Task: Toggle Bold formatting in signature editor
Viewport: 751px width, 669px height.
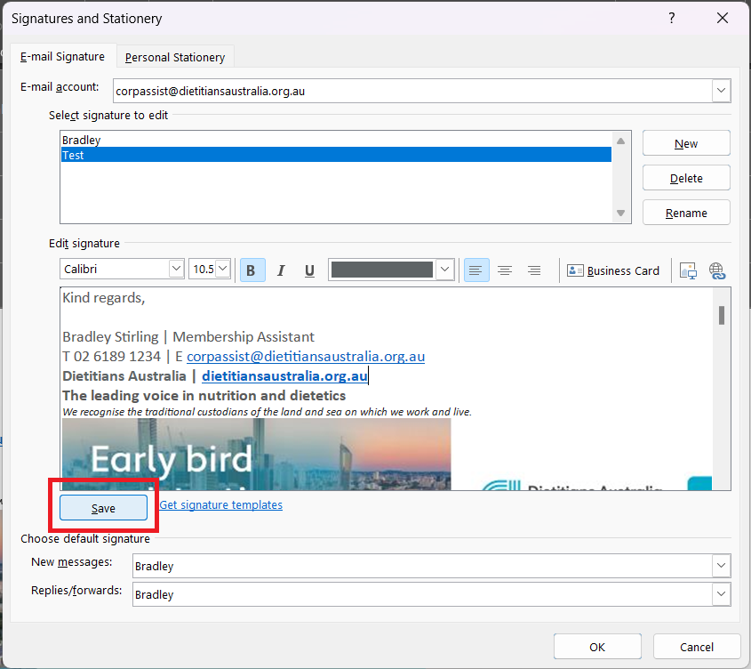Action: click(x=252, y=270)
